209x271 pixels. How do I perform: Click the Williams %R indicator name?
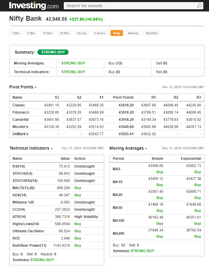coord(23,202)
